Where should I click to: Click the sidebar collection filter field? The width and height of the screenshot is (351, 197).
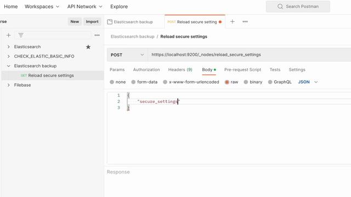tap(53, 35)
